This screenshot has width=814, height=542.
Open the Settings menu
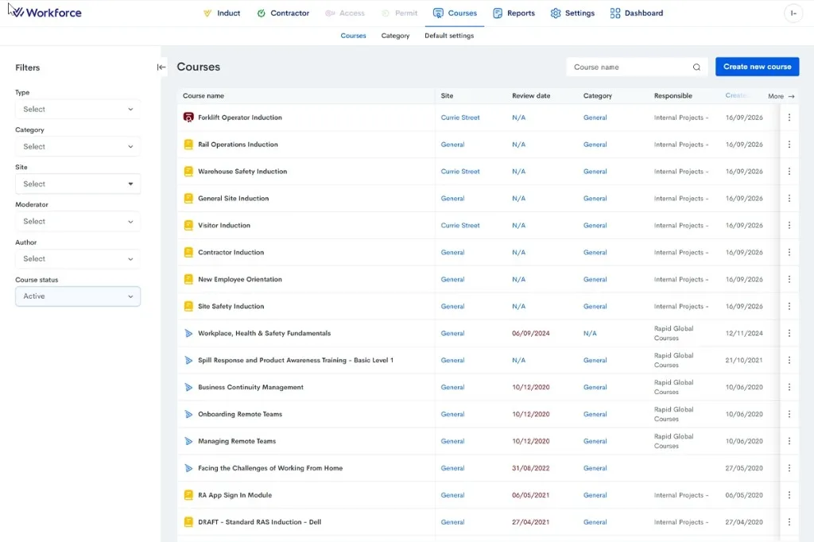[x=572, y=13]
